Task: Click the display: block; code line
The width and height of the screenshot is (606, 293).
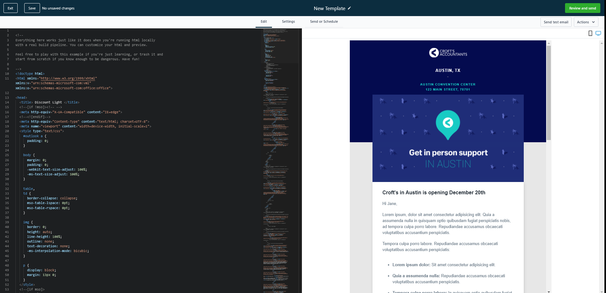Action: point(42,270)
